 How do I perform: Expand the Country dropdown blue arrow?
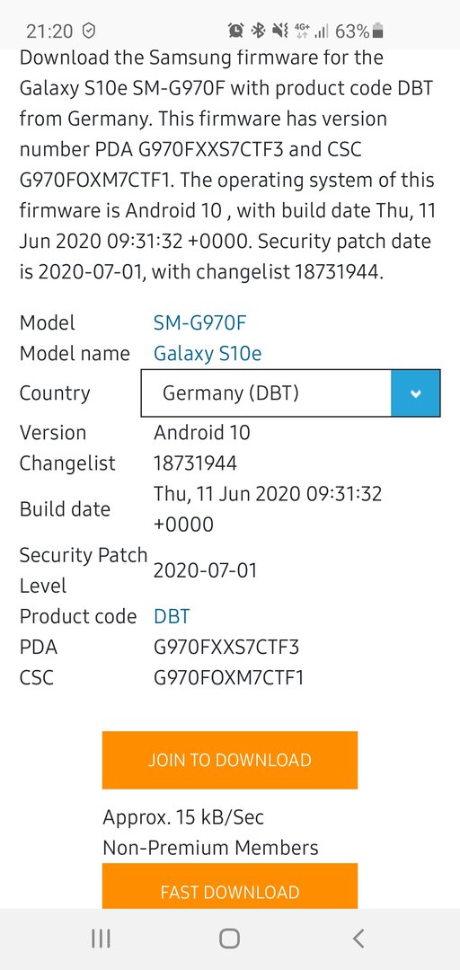(x=415, y=392)
